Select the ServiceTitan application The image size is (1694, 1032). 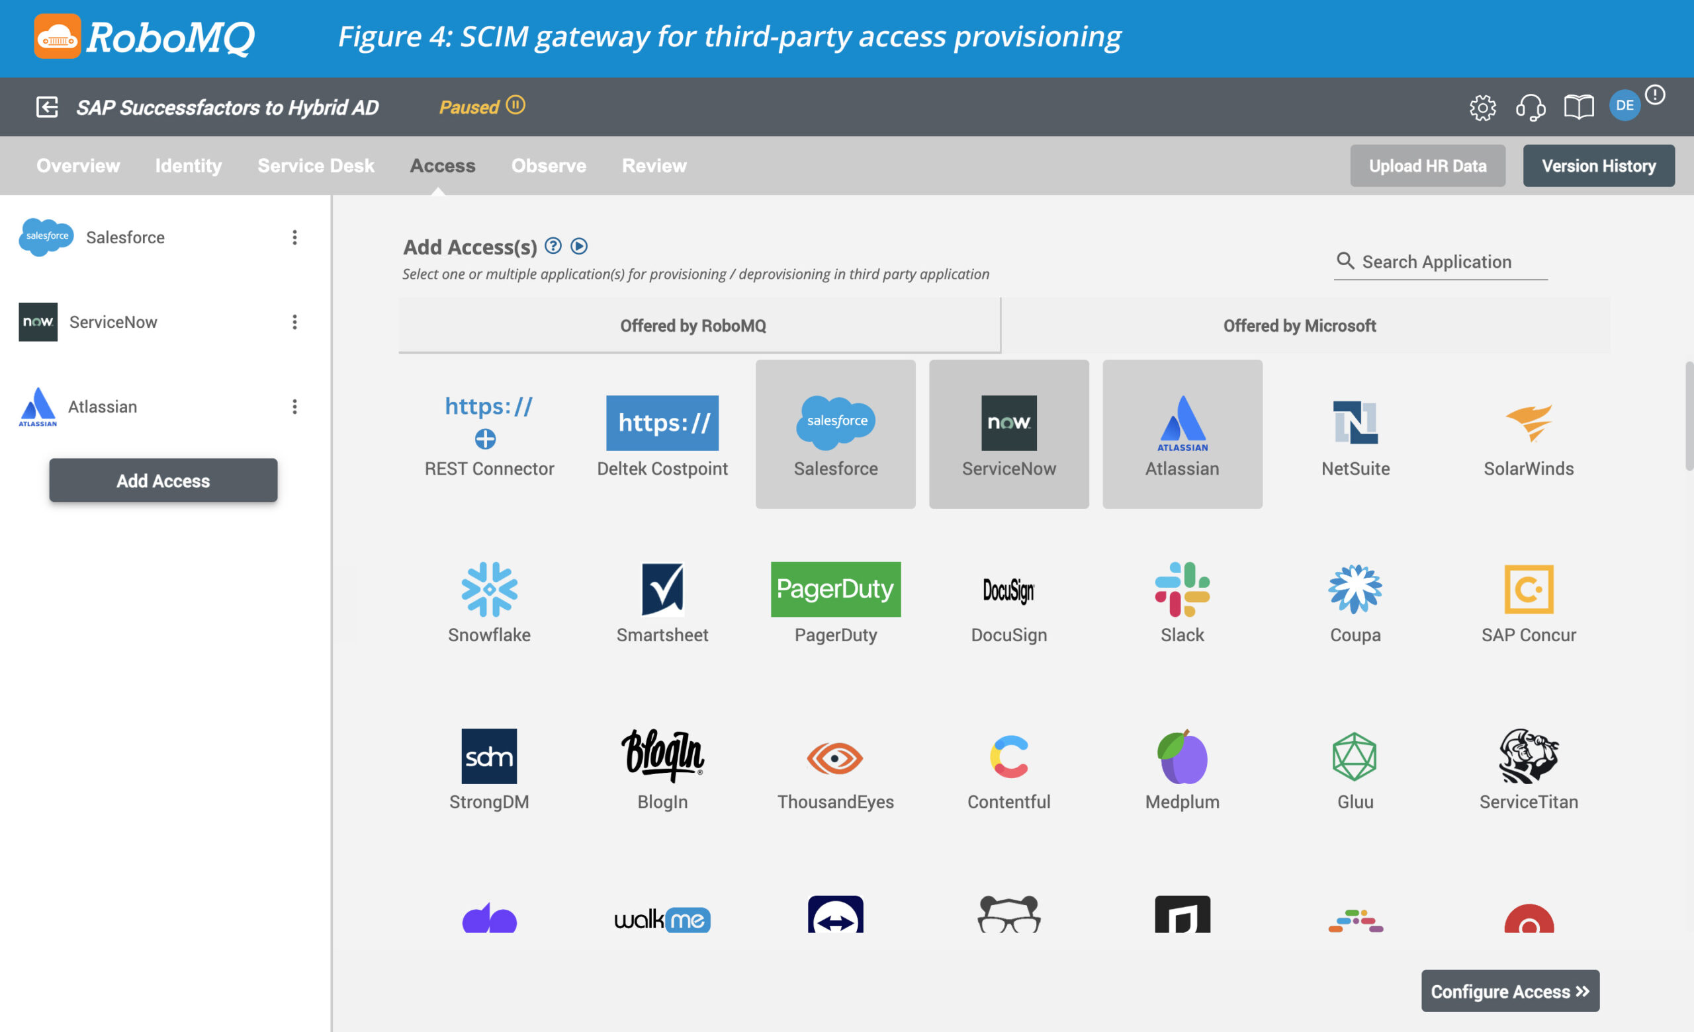1529,769
